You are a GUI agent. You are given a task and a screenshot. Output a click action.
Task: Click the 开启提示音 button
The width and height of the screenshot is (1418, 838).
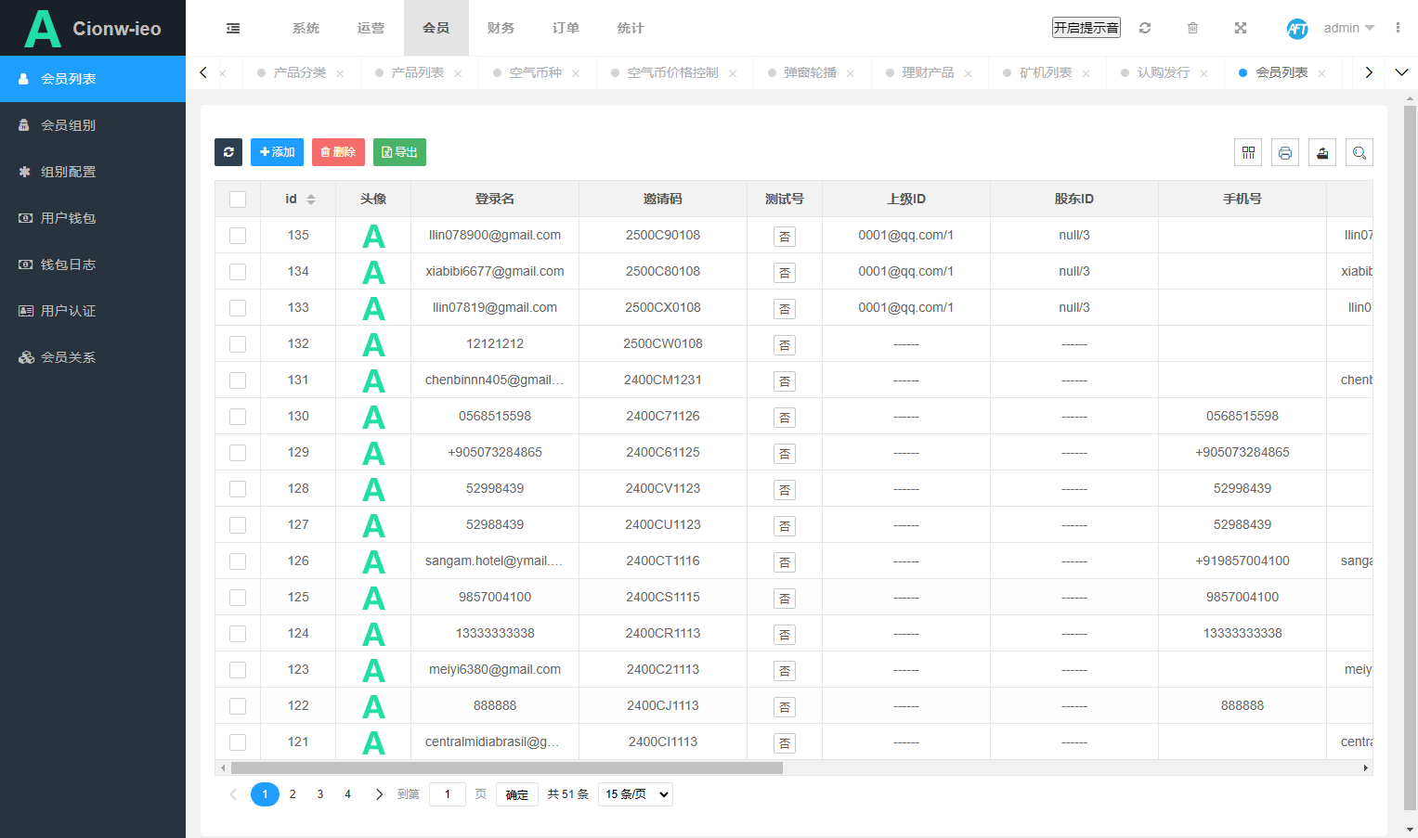1086,28
